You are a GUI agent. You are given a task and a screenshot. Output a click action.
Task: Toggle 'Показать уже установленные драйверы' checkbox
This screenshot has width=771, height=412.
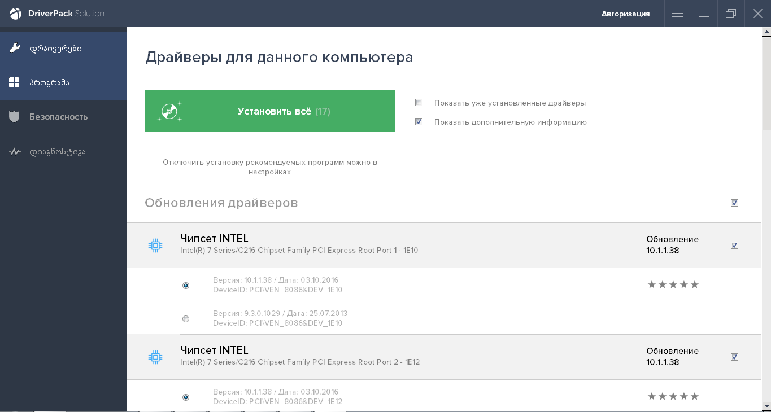[419, 103]
